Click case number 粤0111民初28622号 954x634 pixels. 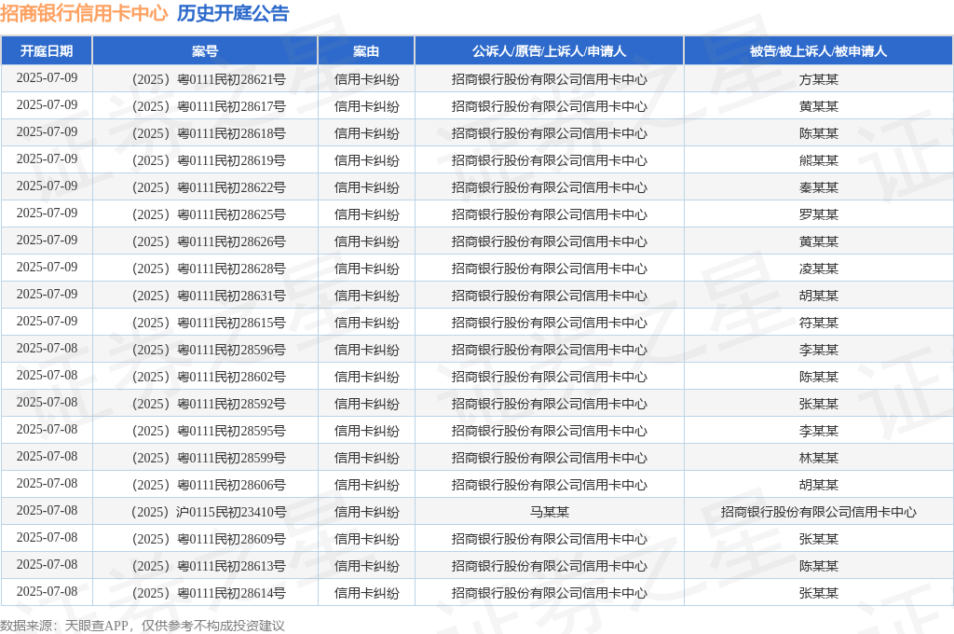(x=209, y=187)
